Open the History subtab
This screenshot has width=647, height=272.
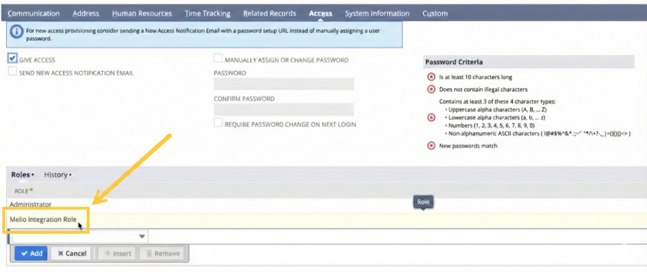[56, 175]
